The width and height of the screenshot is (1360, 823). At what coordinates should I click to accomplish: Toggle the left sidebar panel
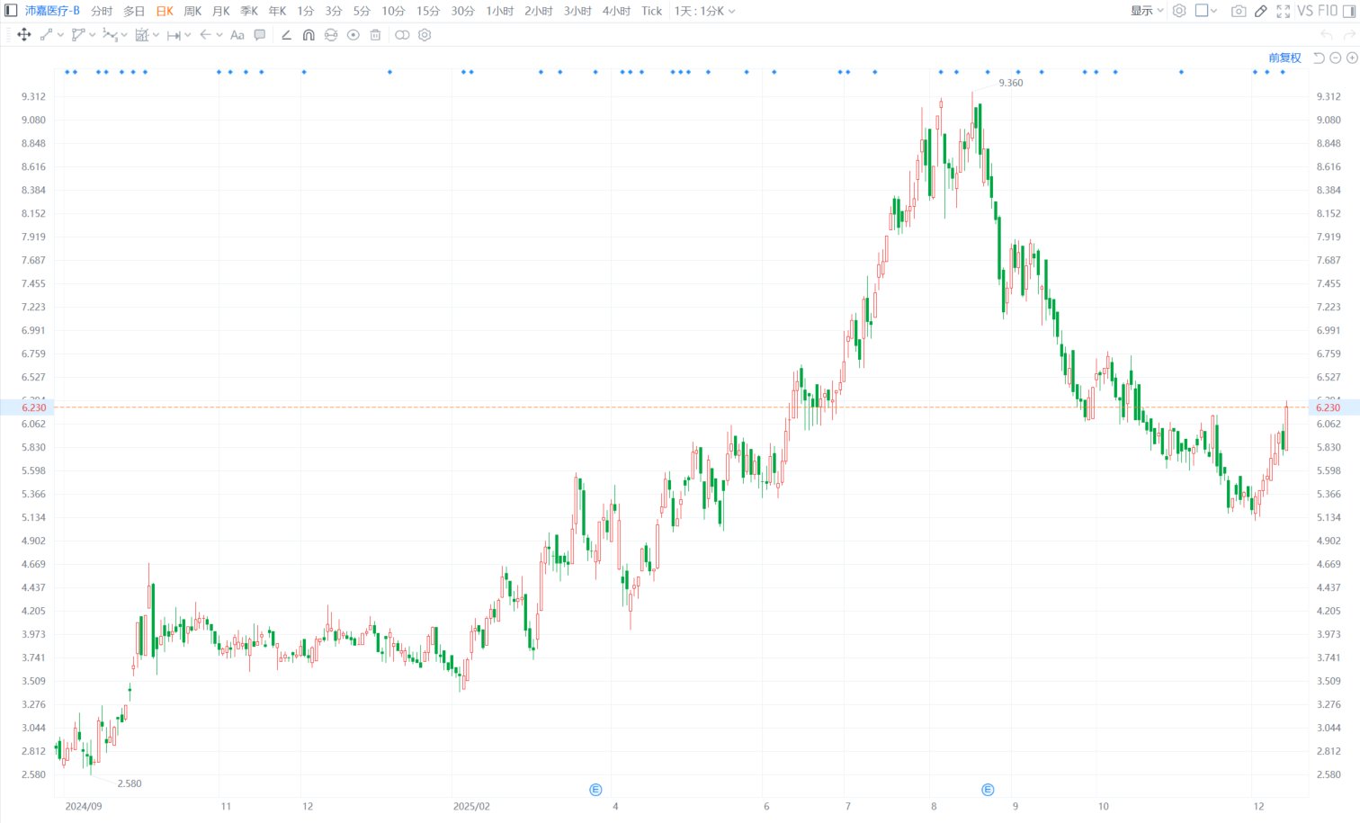pos(11,11)
